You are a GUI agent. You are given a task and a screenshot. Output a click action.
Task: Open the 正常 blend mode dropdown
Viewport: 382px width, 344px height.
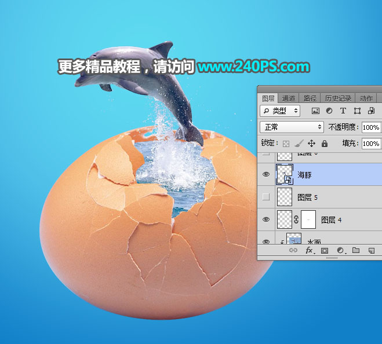pos(292,127)
